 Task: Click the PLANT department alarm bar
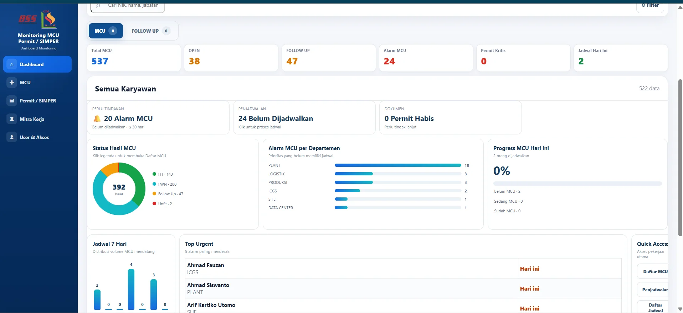(398, 165)
